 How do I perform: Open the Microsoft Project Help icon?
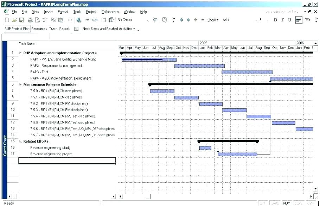pos(165,20)
